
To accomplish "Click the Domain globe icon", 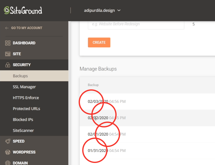I will coord(8,163).
